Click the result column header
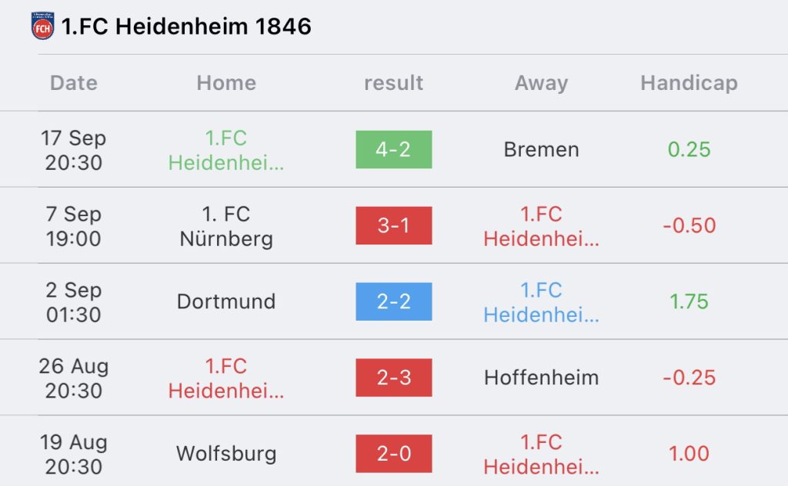This screenshot has width=788, height=486. (393, 83)
